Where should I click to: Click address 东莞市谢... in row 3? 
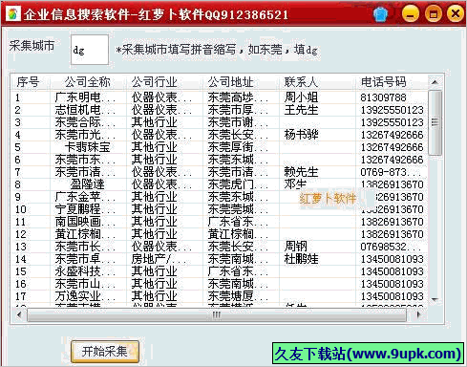(x=238, y=122)
